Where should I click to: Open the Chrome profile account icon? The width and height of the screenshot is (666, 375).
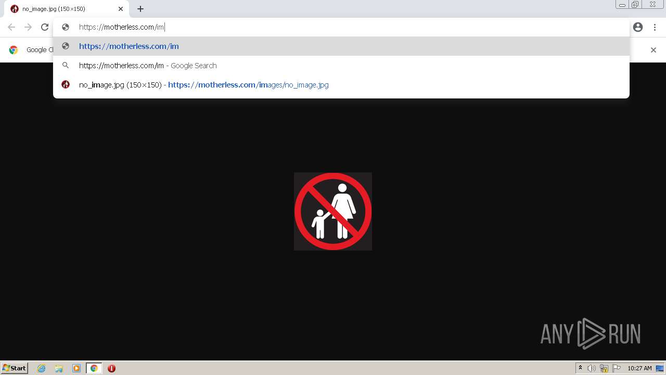638,27
